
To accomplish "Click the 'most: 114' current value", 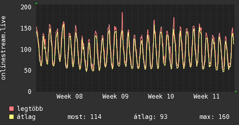I will click(x=84, y=117).
